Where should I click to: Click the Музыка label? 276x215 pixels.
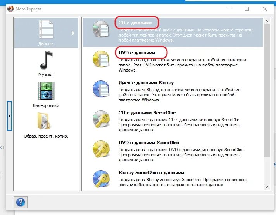coord(46,75)
